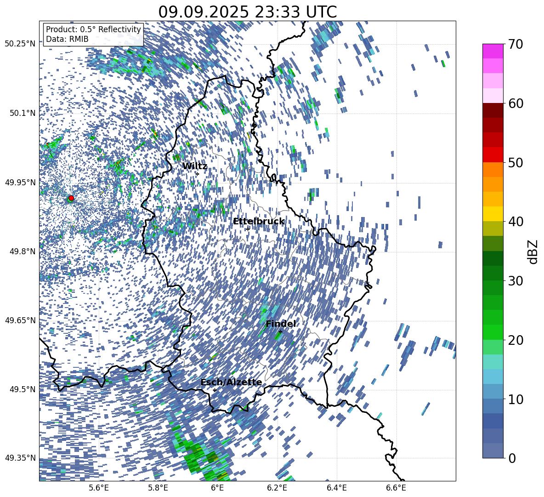Image resolution: width=544 pixels, height=497 pixels.
Task: Click the Ettelbruck city label
Action: pos(259,222)
